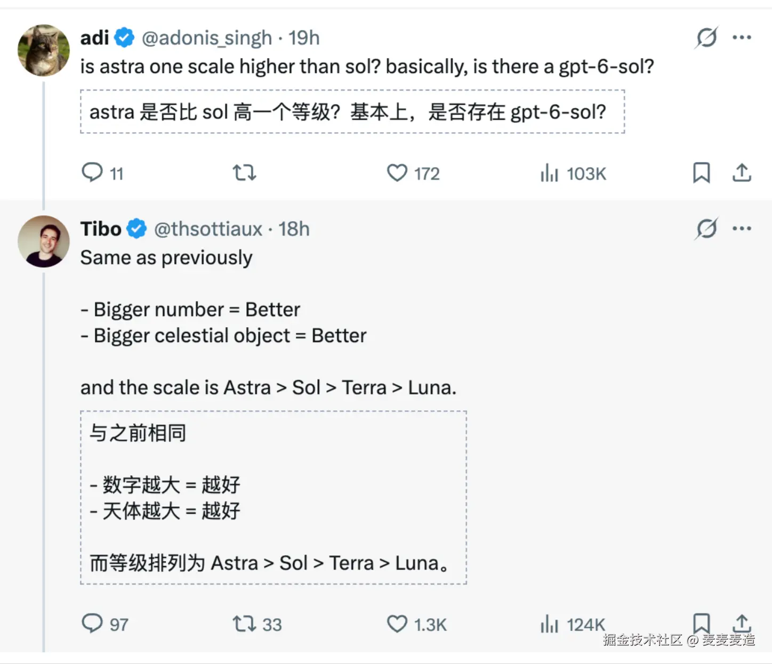The width and height of the screenshot is (772, 664).
Task: Visit @thsottiaux profile handle
Action: pyautogui.click(x=208, y=229)
